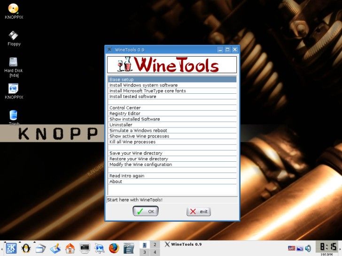This screenshot has height=256, width=342.
Task: Switch to virtual desktop 2
Action: (155, 245)
